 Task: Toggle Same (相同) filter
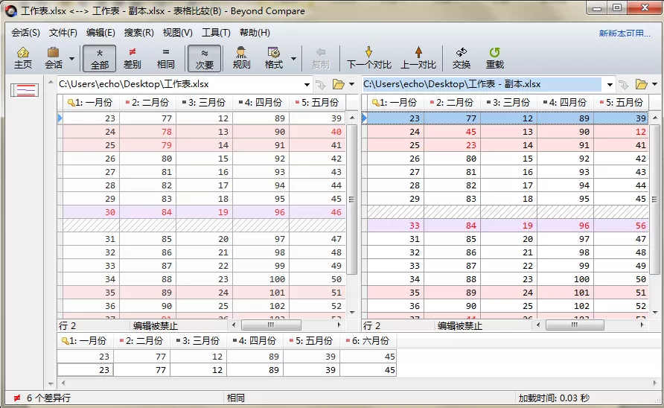click(165, 58)
